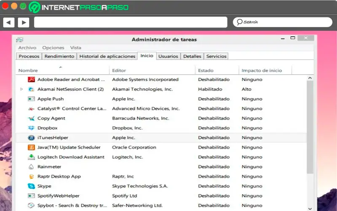Select the Logitech Download Assistant icon

[31, 157]
